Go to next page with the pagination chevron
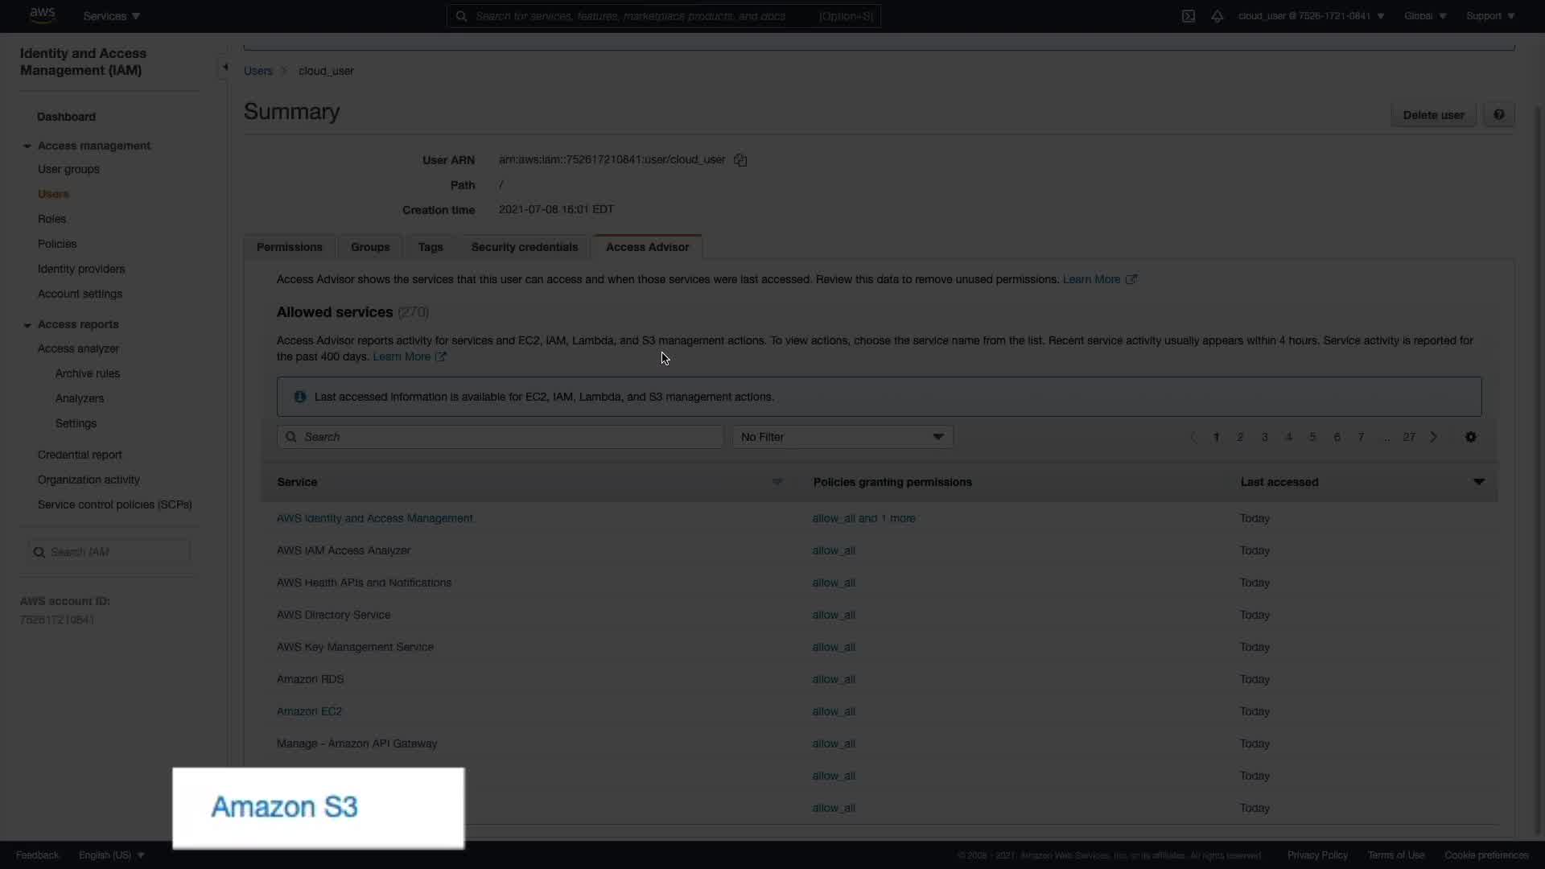The image size is (1545, 869). [x=1433, y=437]
